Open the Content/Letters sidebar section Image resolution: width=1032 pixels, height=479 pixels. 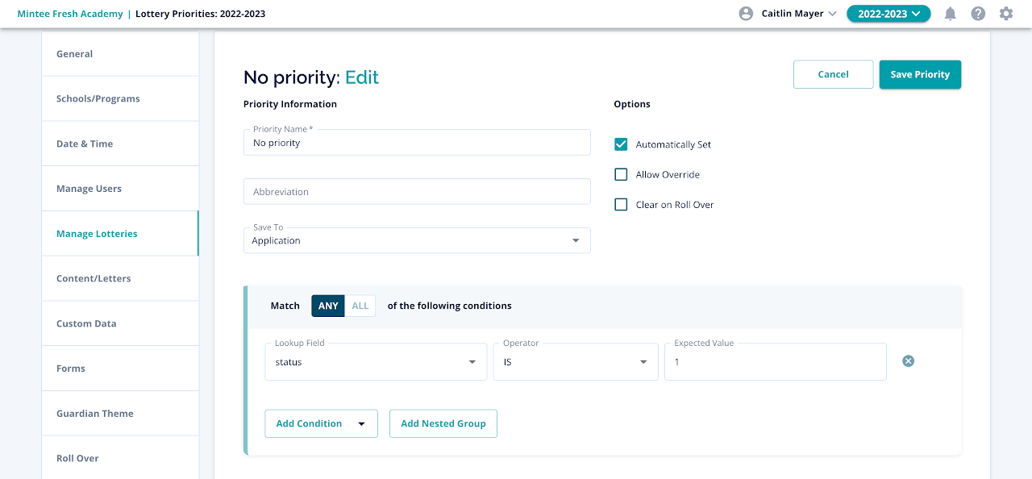(x=94, y=278)
